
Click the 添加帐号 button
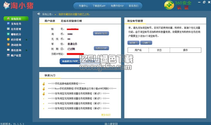146,43
